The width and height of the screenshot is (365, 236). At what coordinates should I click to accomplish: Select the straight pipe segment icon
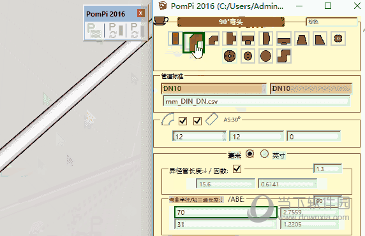coord(175,39)
